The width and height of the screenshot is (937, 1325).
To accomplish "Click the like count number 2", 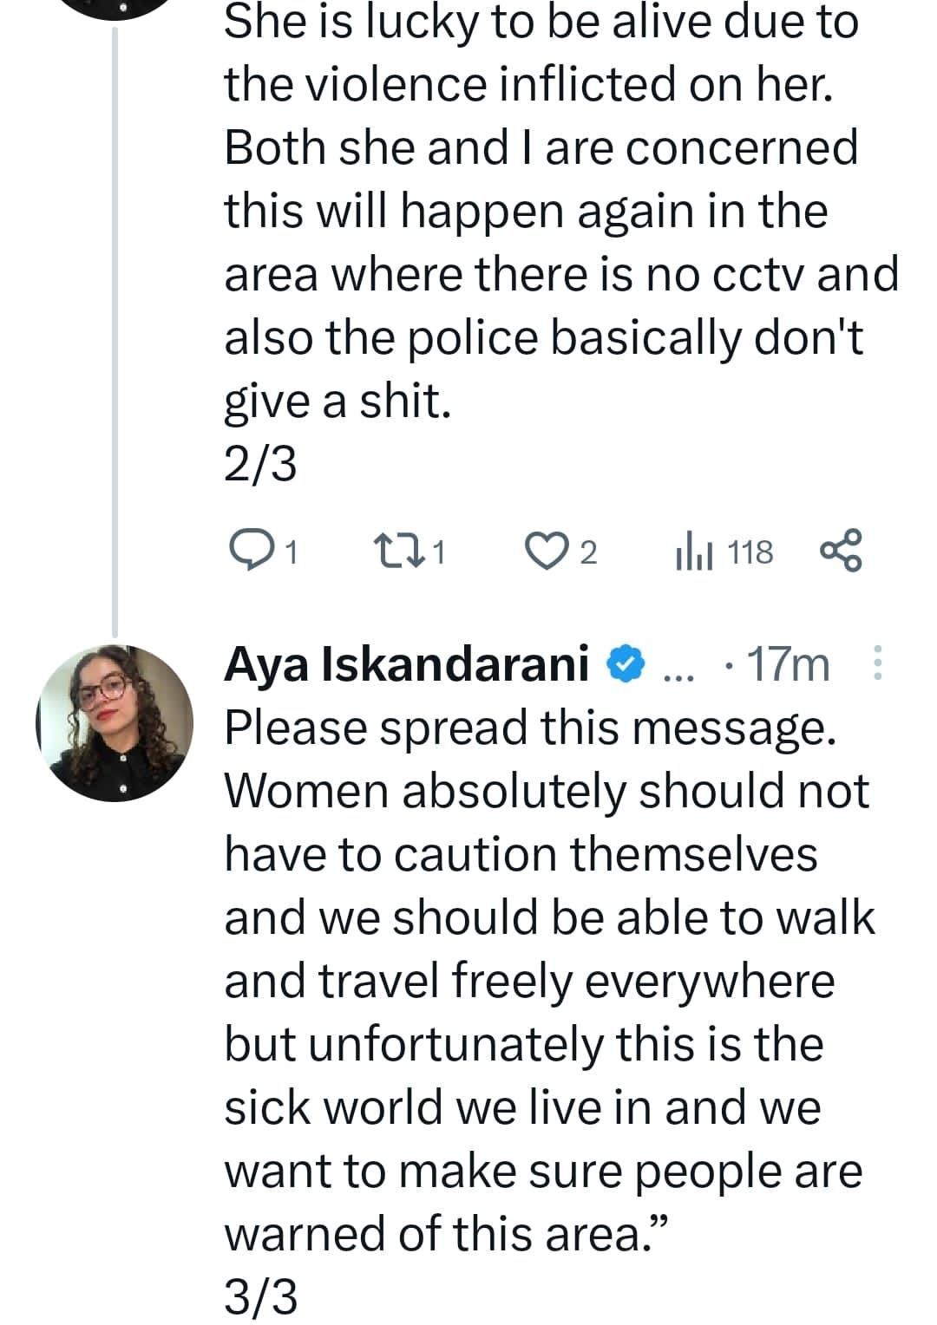I will point(588,552).
